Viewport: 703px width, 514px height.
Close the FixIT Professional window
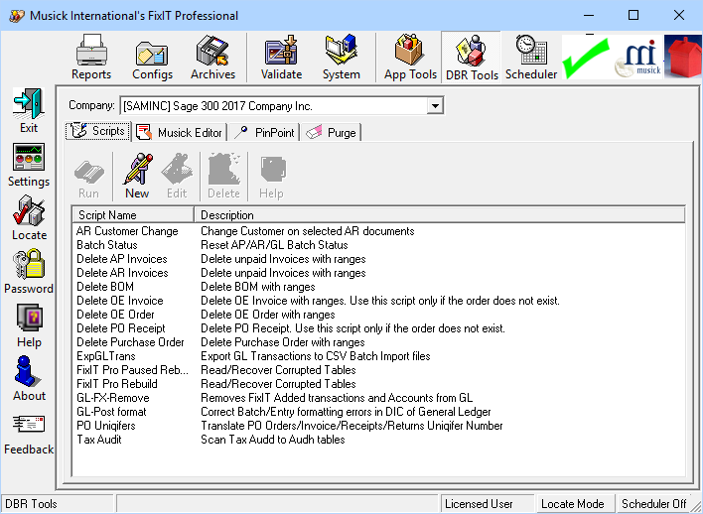tap(679, 16)
